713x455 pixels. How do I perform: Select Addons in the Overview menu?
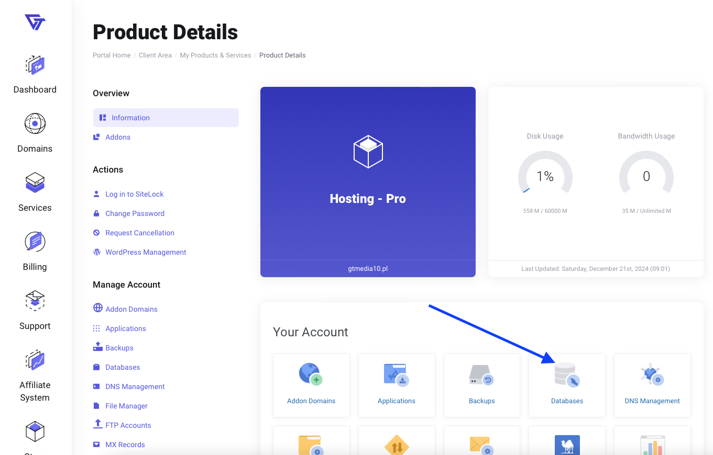pos(118,137)
